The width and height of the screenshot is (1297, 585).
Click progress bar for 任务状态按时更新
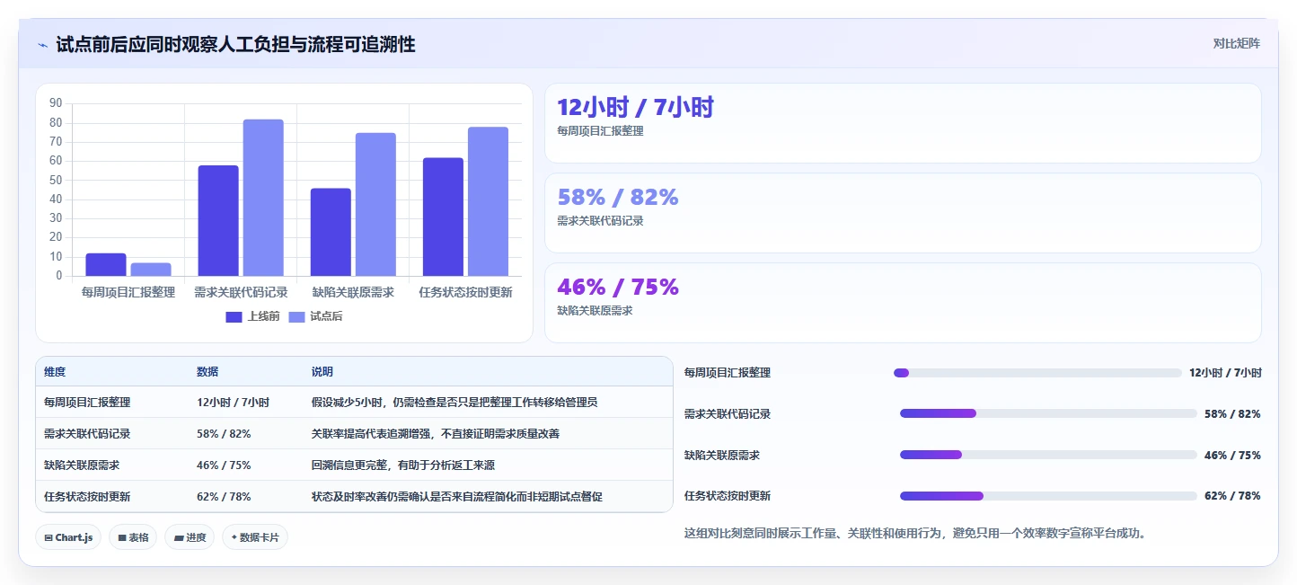pyautogui.click(x=1048, y=496)
